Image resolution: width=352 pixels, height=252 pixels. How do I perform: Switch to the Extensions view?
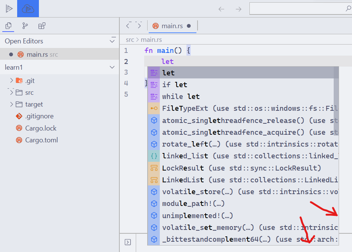point(42,26)
